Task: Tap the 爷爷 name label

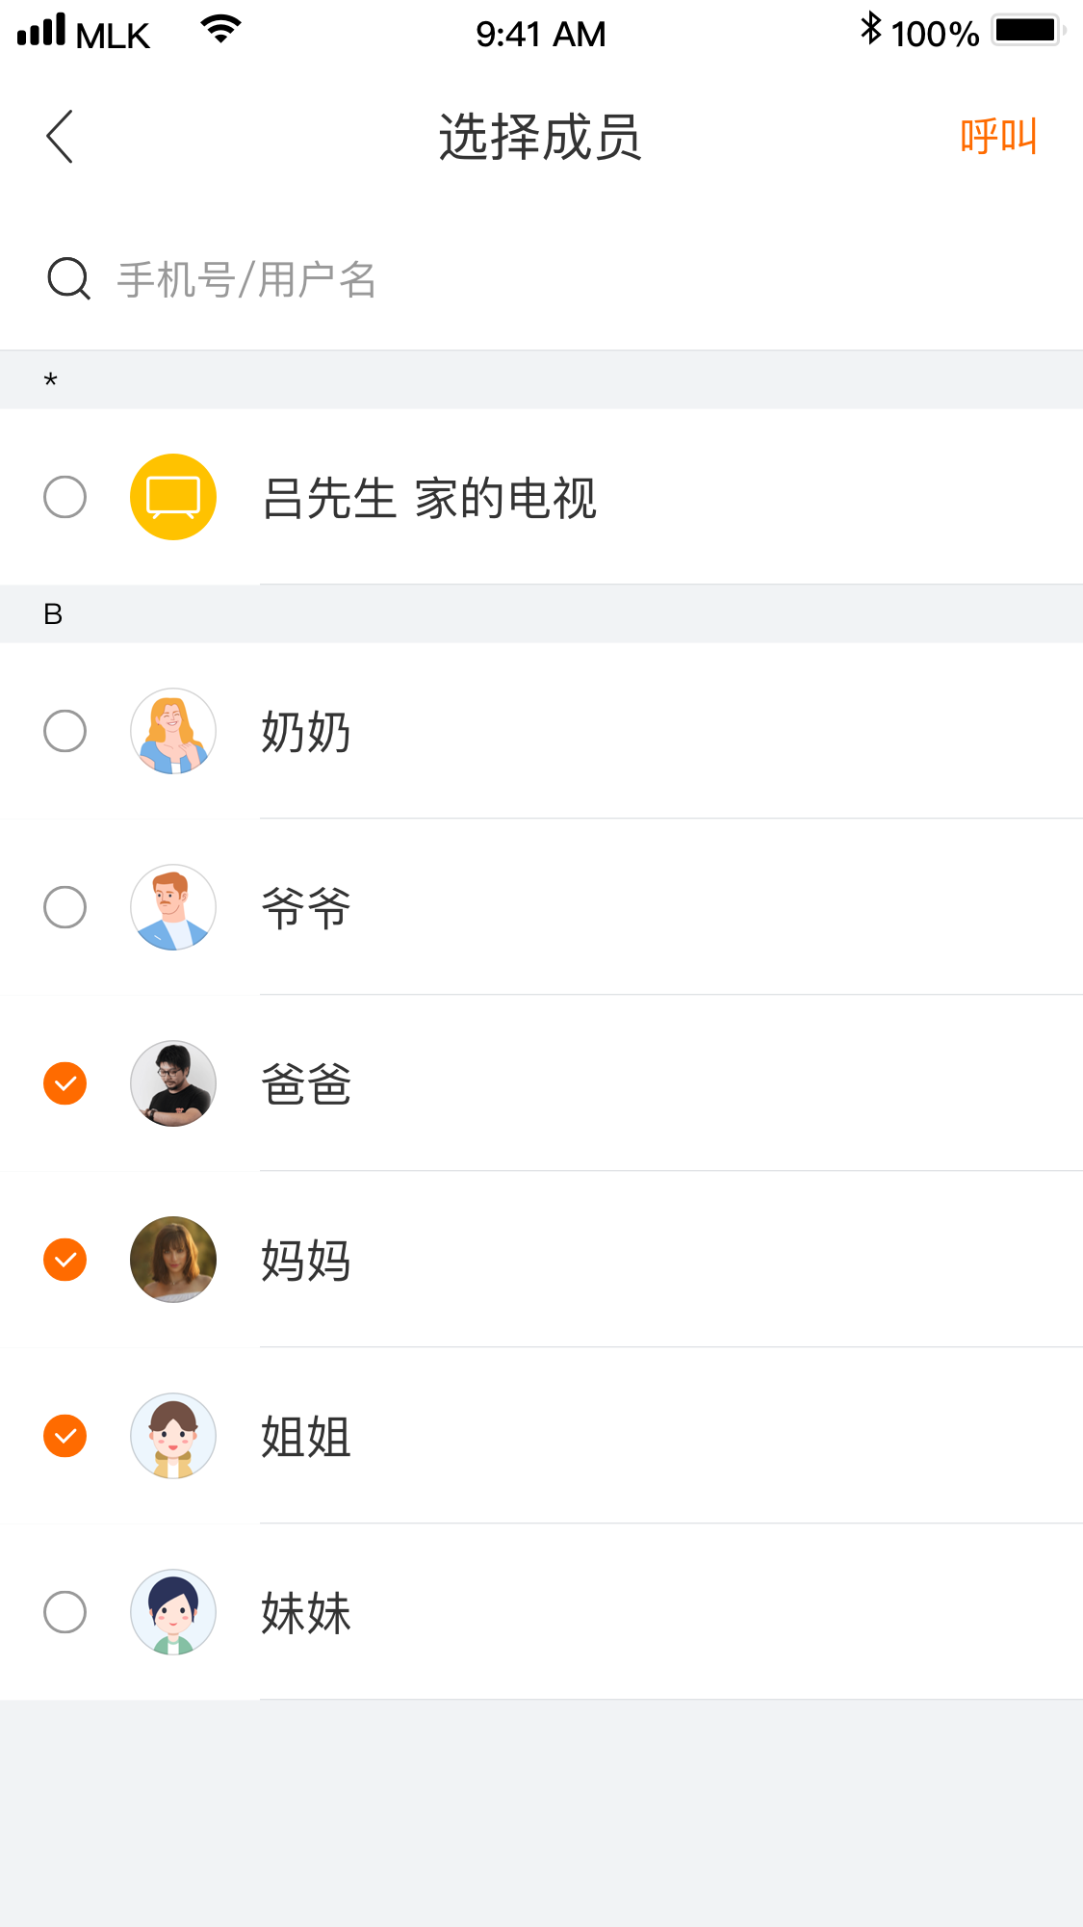Action: (x=306, y=908)
